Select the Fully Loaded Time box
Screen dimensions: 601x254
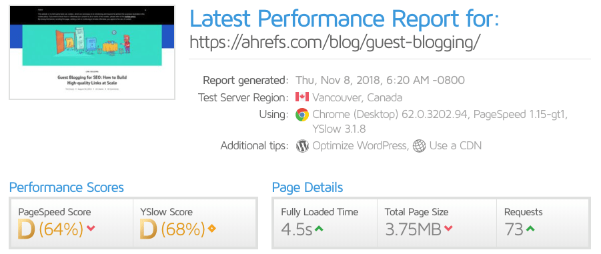pos(325,223)
